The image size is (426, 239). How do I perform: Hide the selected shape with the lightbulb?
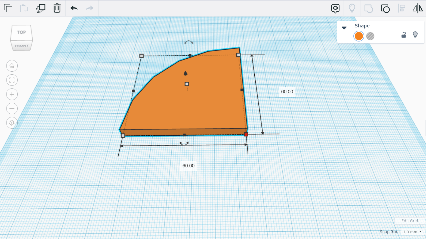[415, 35]
